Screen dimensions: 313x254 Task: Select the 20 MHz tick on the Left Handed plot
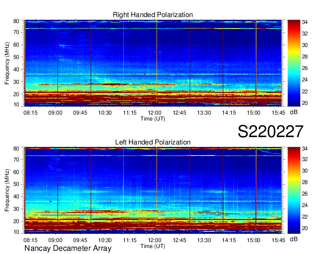click(16, 221)
